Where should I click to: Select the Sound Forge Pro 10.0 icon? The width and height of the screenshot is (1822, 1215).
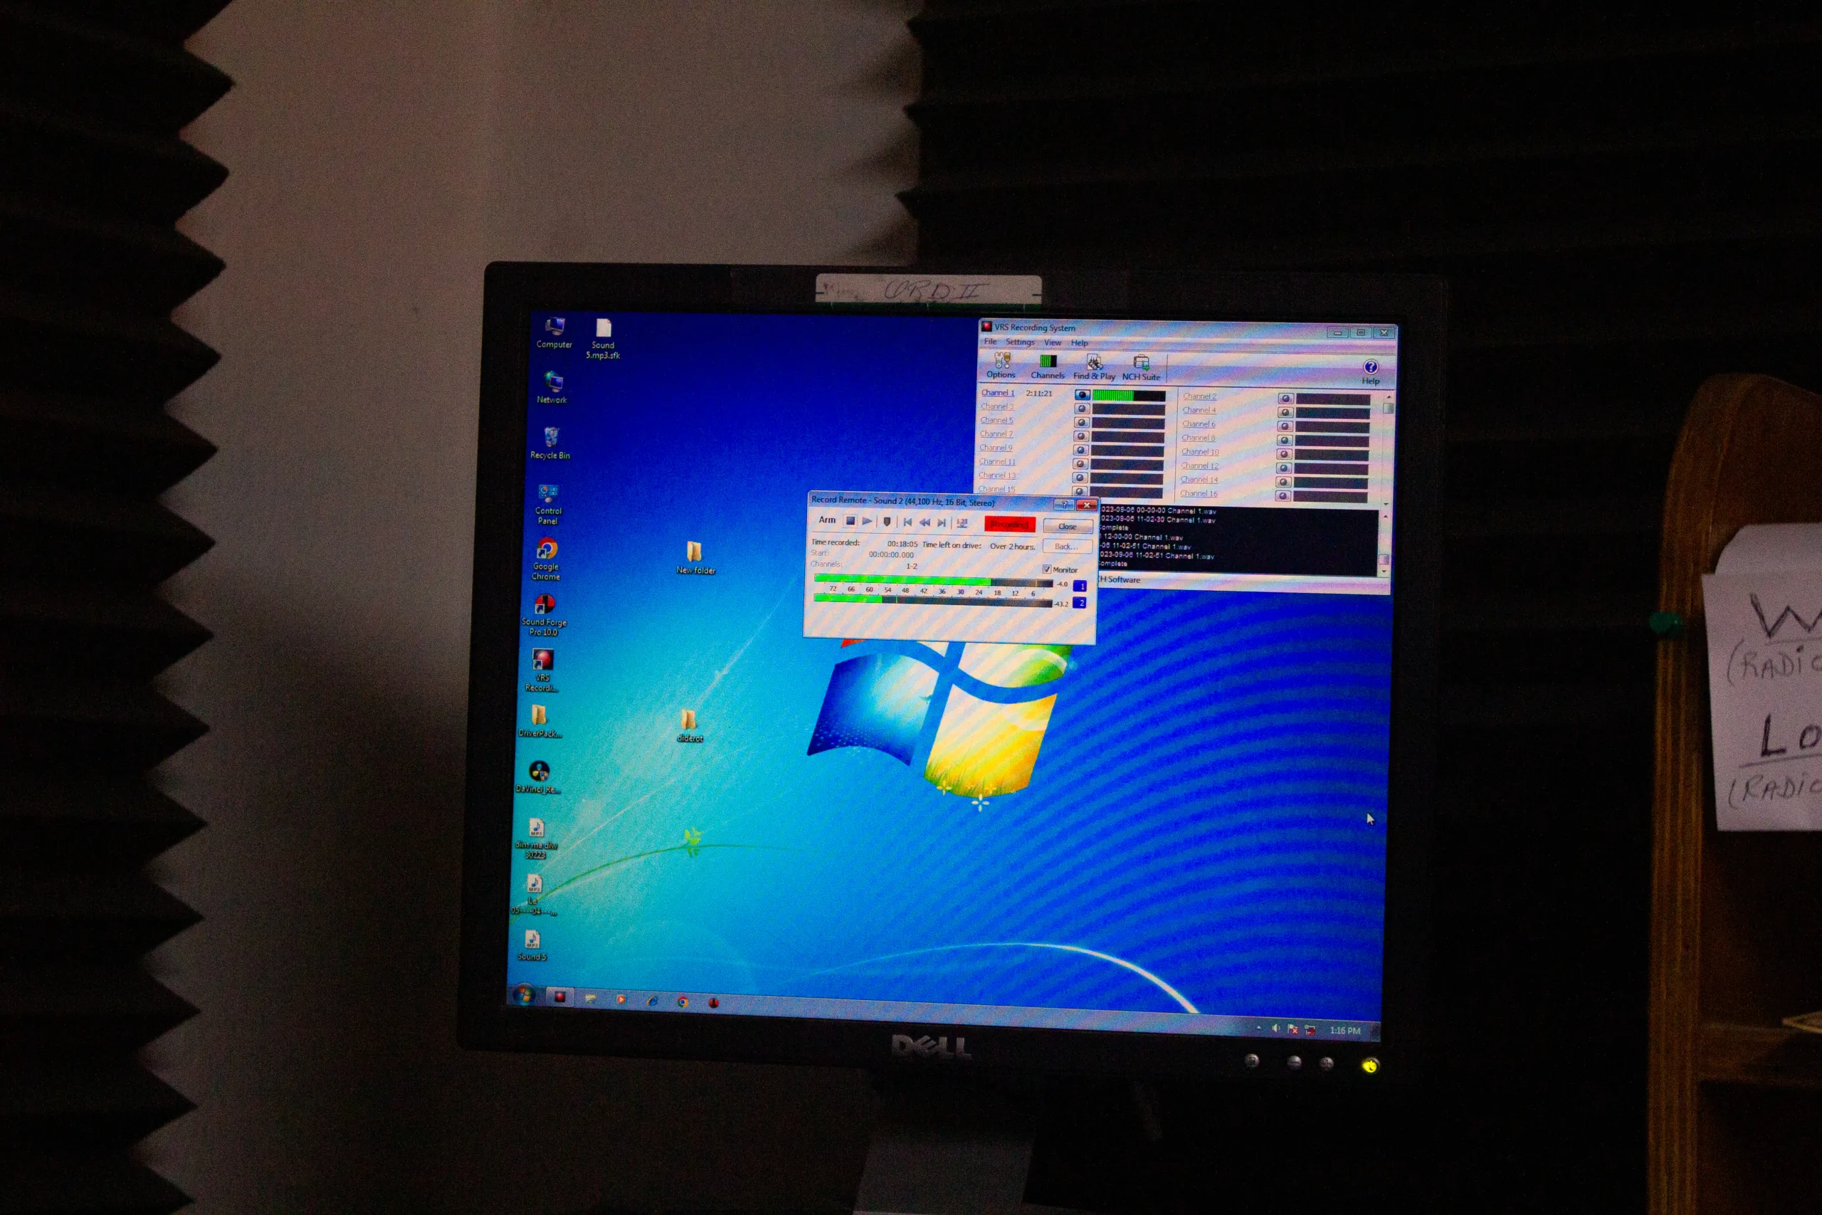coord(544,615)
